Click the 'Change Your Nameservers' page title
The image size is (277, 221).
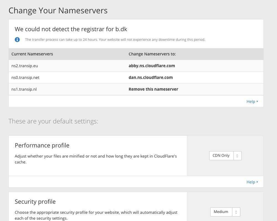58,11
